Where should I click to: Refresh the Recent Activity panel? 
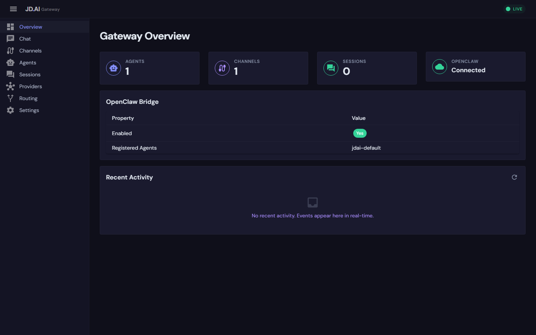point(514,177)
